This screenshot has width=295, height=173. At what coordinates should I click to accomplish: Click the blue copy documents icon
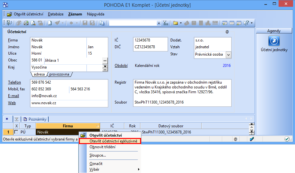click(x=102, y=23)
